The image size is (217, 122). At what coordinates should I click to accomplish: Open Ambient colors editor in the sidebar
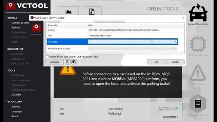23,90
